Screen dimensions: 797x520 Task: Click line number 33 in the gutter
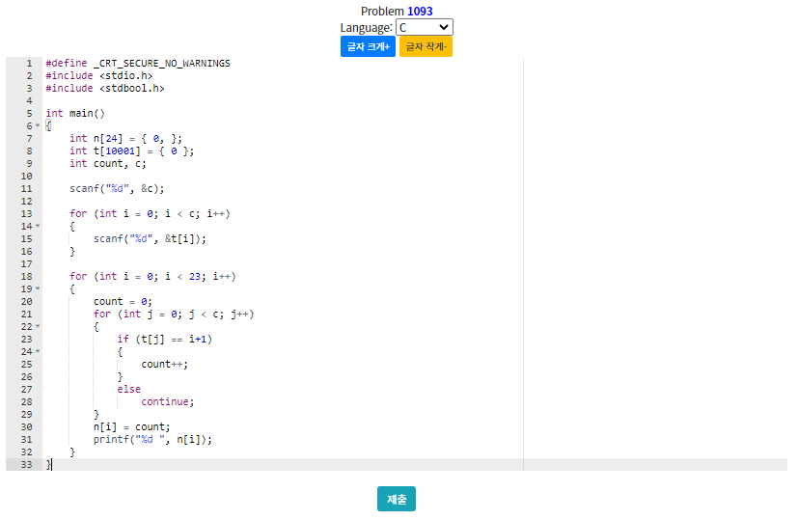click(x=26, y=465)
